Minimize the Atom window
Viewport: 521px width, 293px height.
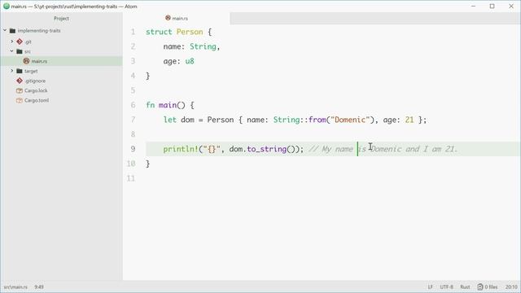pyautogui.click(x=473, y=6)
